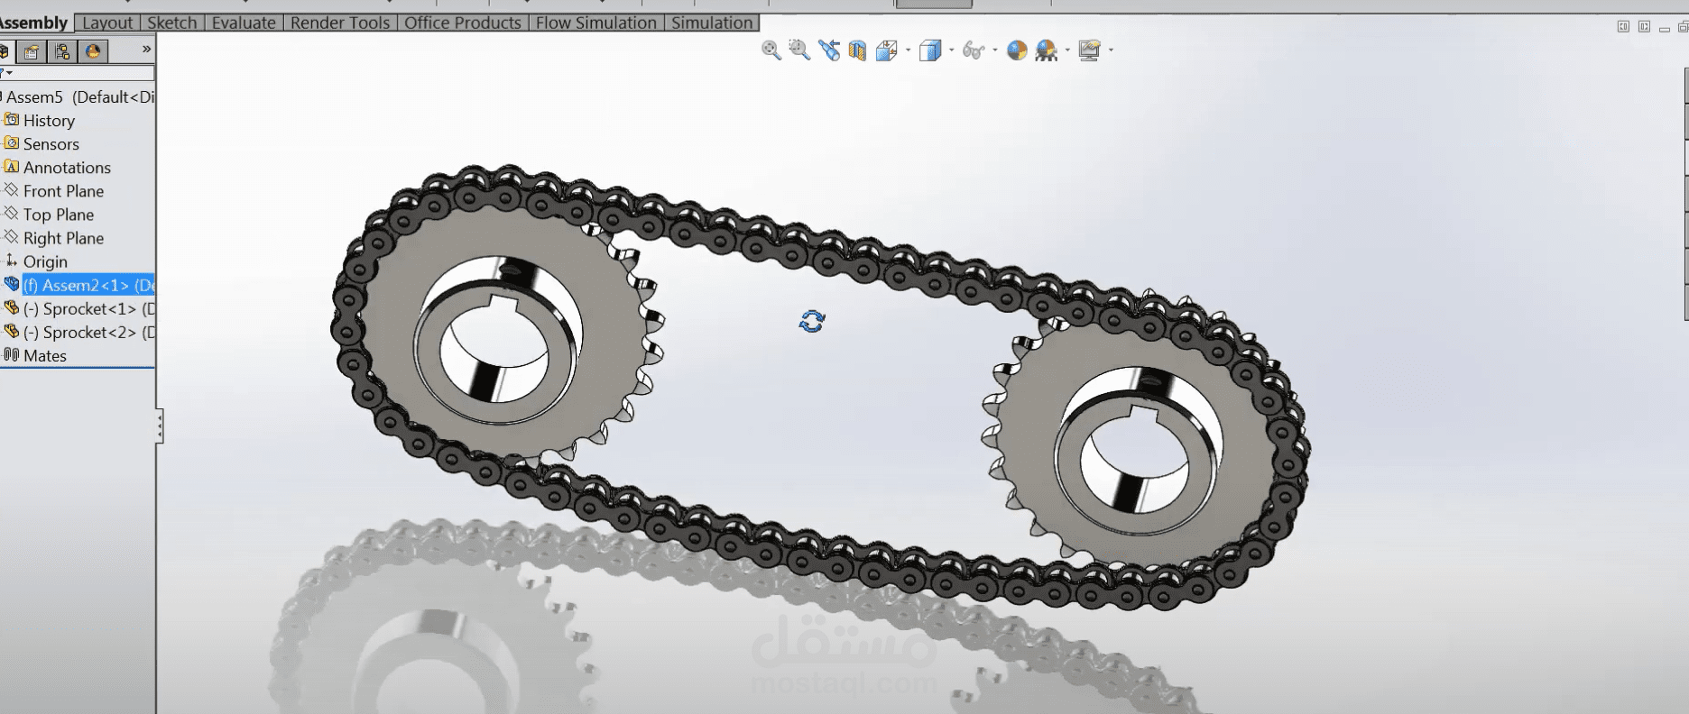
Task: Select the Assem5 root tree node
Action: 79,97
